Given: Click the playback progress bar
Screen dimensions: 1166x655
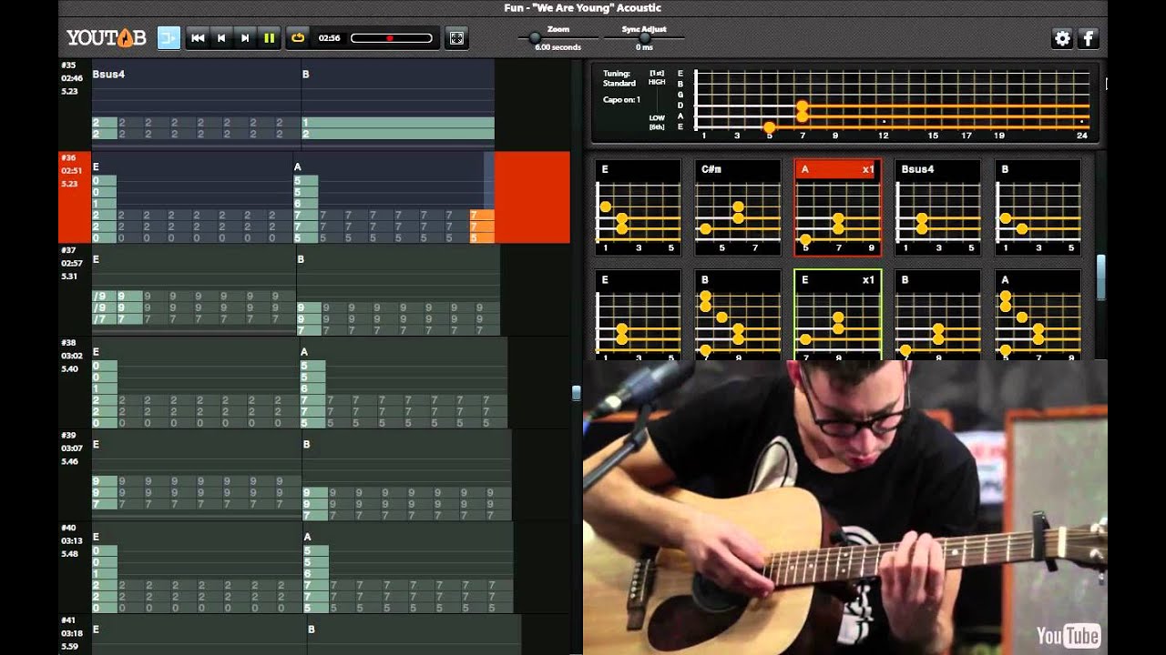Looking at the screenshot, I should (x=392, y=38).
